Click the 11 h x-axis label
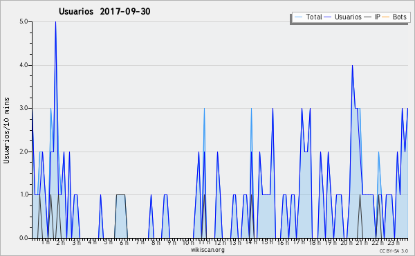 pos(204,242)
